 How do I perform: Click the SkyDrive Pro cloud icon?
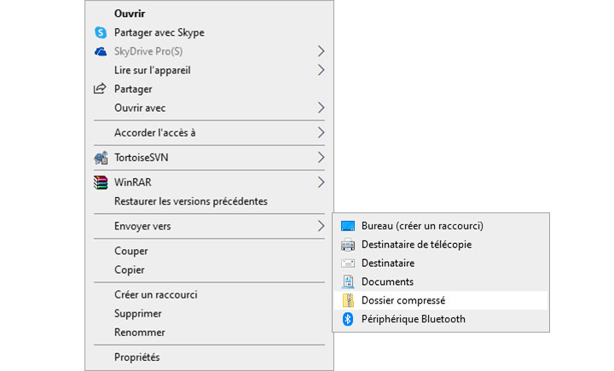(x=100, y=51)
